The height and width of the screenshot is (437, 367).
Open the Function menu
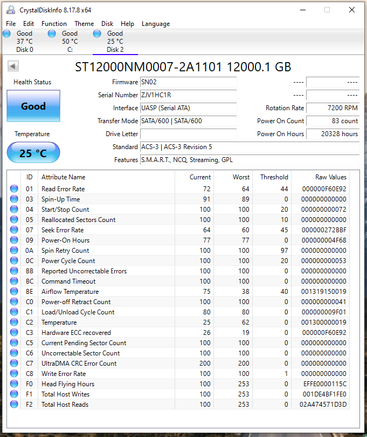pos(54,24)
